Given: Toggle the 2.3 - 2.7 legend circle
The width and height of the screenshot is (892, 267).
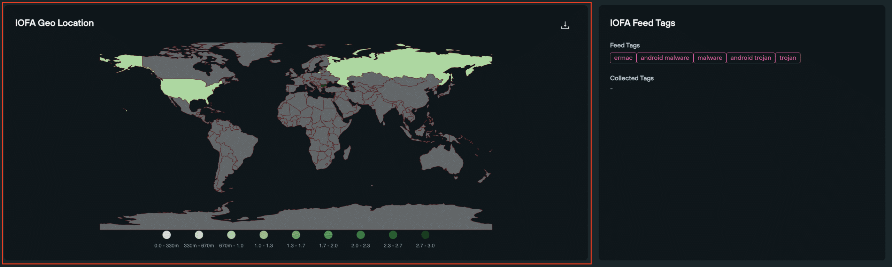Looking at the screenshot, I should click(393, 235).
